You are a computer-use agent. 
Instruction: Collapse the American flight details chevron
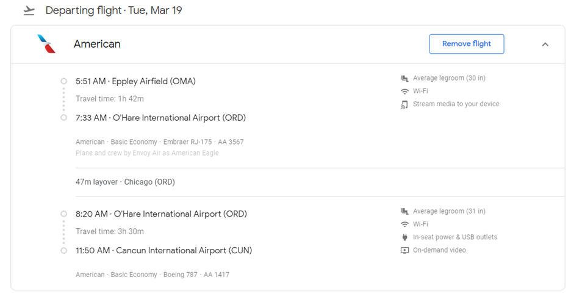[x=545, y=44]
